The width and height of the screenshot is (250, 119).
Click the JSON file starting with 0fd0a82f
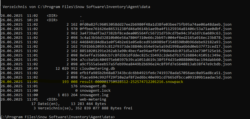(155, 24)
